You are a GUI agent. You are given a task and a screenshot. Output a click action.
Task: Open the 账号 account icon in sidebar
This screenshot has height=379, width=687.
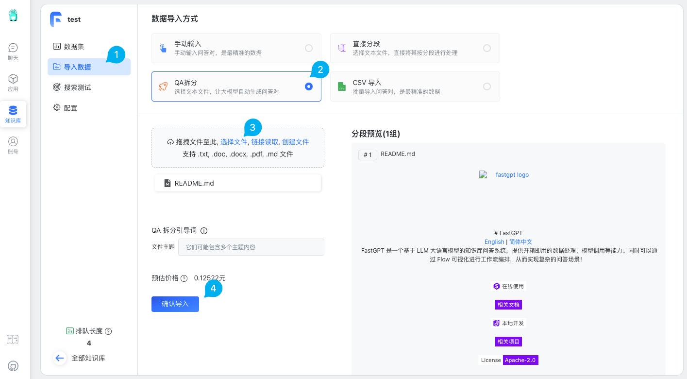click(13, 145)
